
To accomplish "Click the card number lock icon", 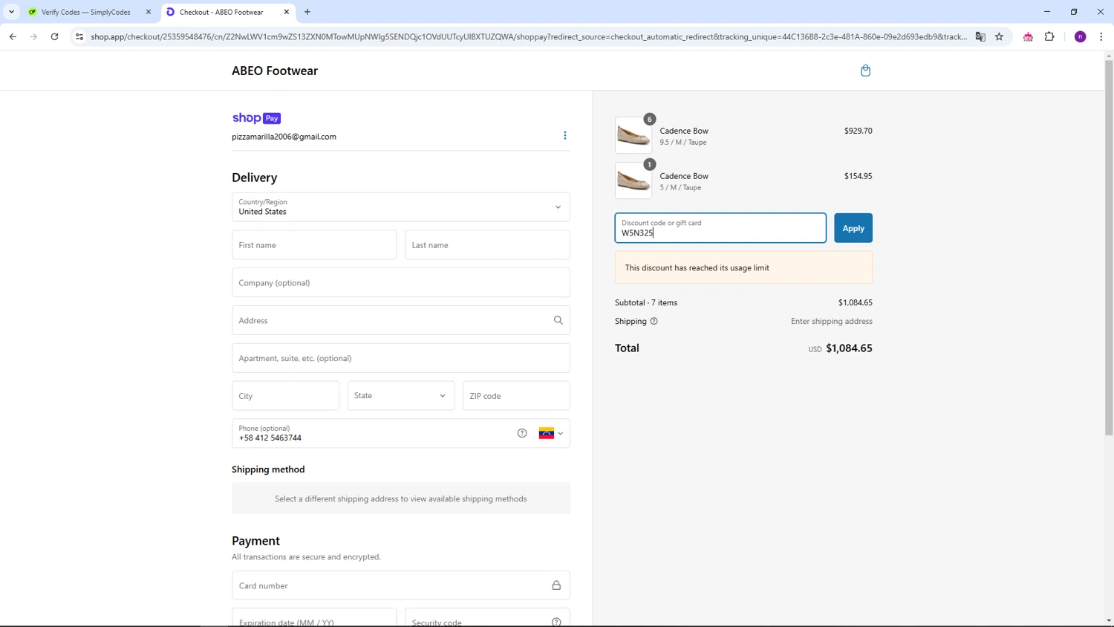I will coord(556,585).
